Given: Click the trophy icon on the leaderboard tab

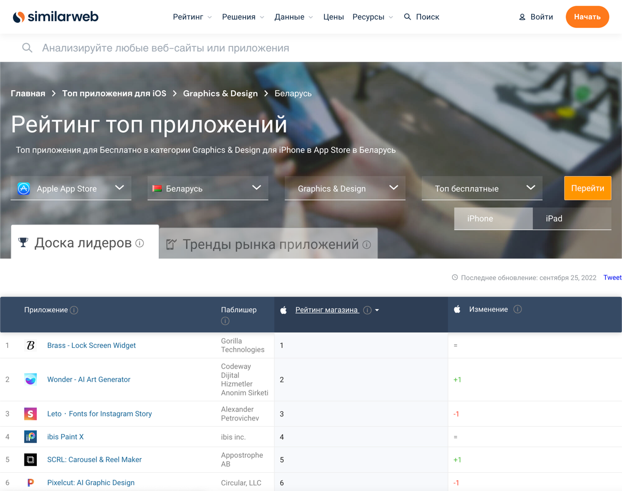Looking at the screenshot, I should tap(23, 242).
